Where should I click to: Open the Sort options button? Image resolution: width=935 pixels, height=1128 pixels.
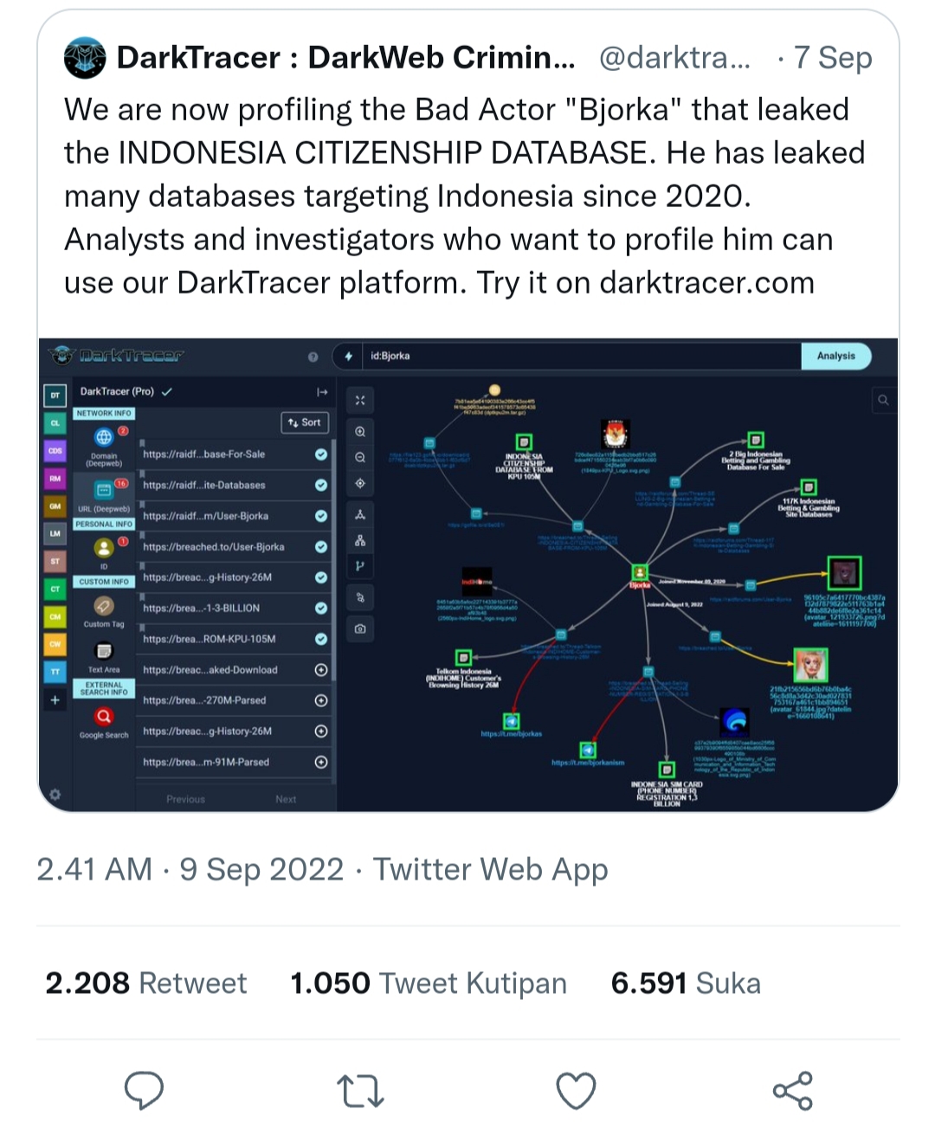tap(304, 422)
